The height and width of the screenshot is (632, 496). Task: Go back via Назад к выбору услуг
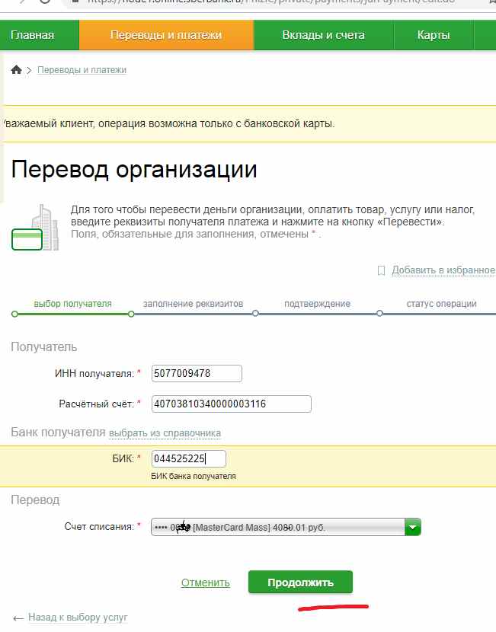tap(78, 617)
